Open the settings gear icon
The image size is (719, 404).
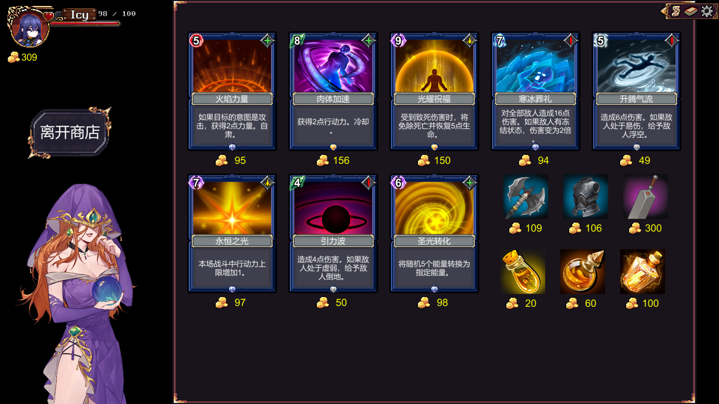707,11
